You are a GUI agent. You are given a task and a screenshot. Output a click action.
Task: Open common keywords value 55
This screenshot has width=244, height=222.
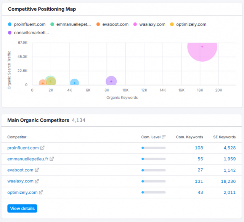pos(200,159)
